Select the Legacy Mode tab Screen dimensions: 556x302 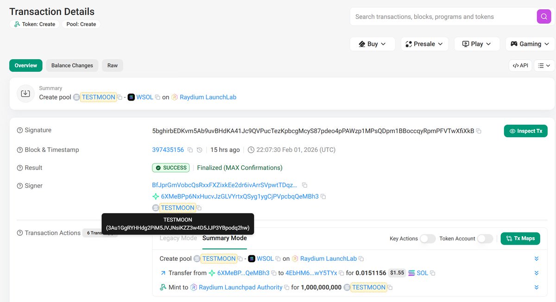(x=178, y=238)
